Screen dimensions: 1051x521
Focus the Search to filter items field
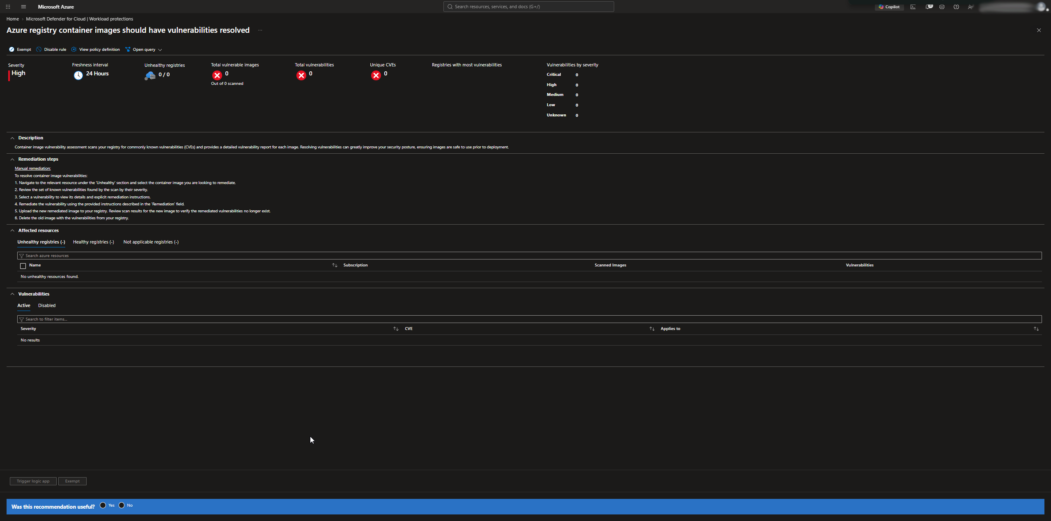(530, 319)
